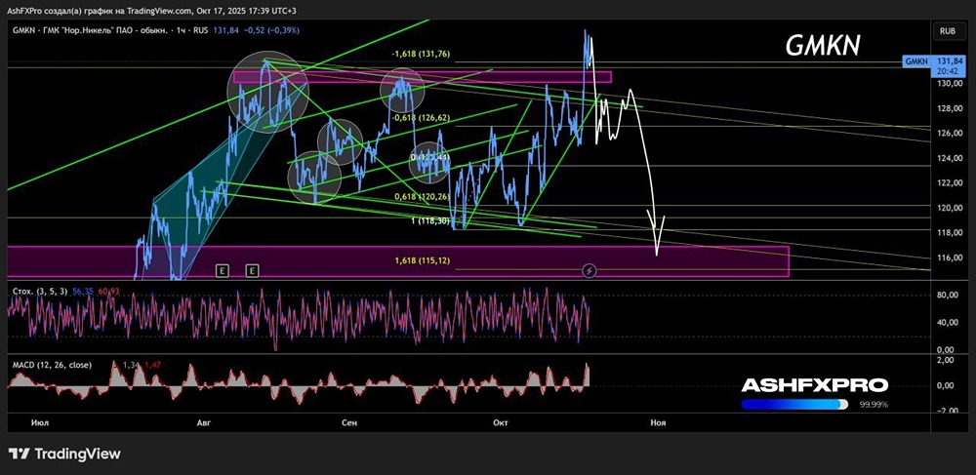Click the 80,00 stochastic scale label
This screenshot has width=976, height=475.
click(950, 296)
